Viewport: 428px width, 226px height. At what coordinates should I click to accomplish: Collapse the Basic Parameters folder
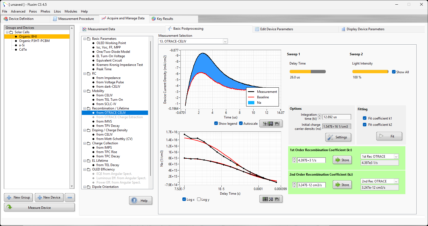coord(85,39)
